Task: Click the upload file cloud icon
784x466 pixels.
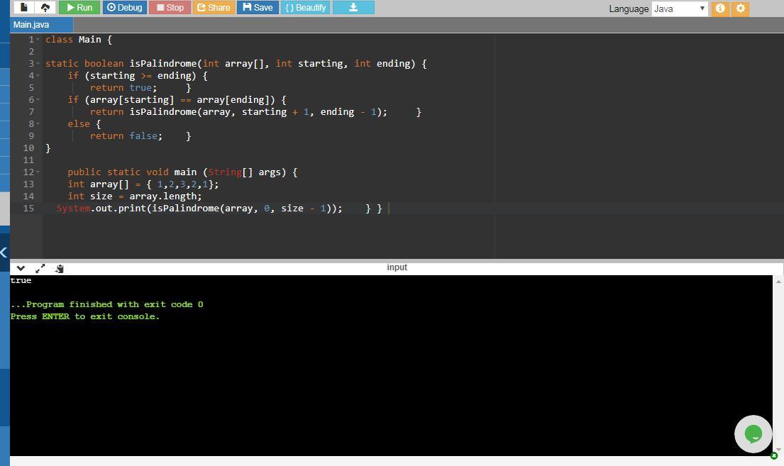Action: (x=45, y=8)
